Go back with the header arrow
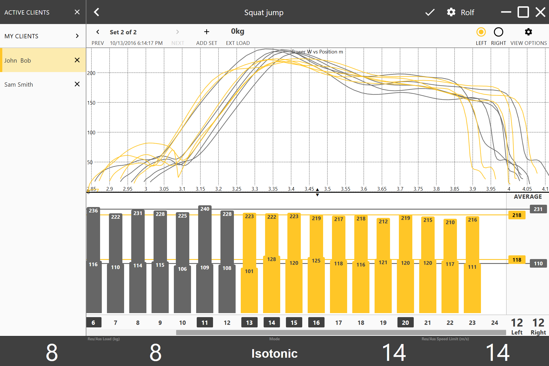 click(97, 12)
